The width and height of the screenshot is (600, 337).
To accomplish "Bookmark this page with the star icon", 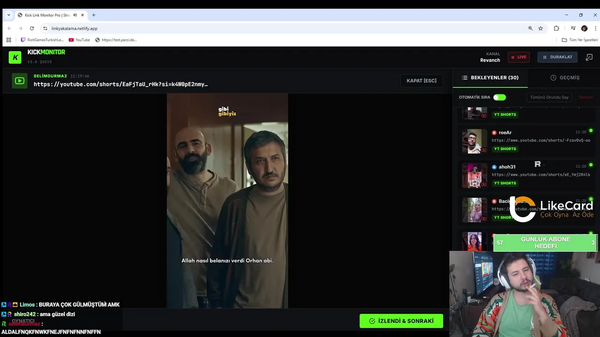I will click(540, 28).
